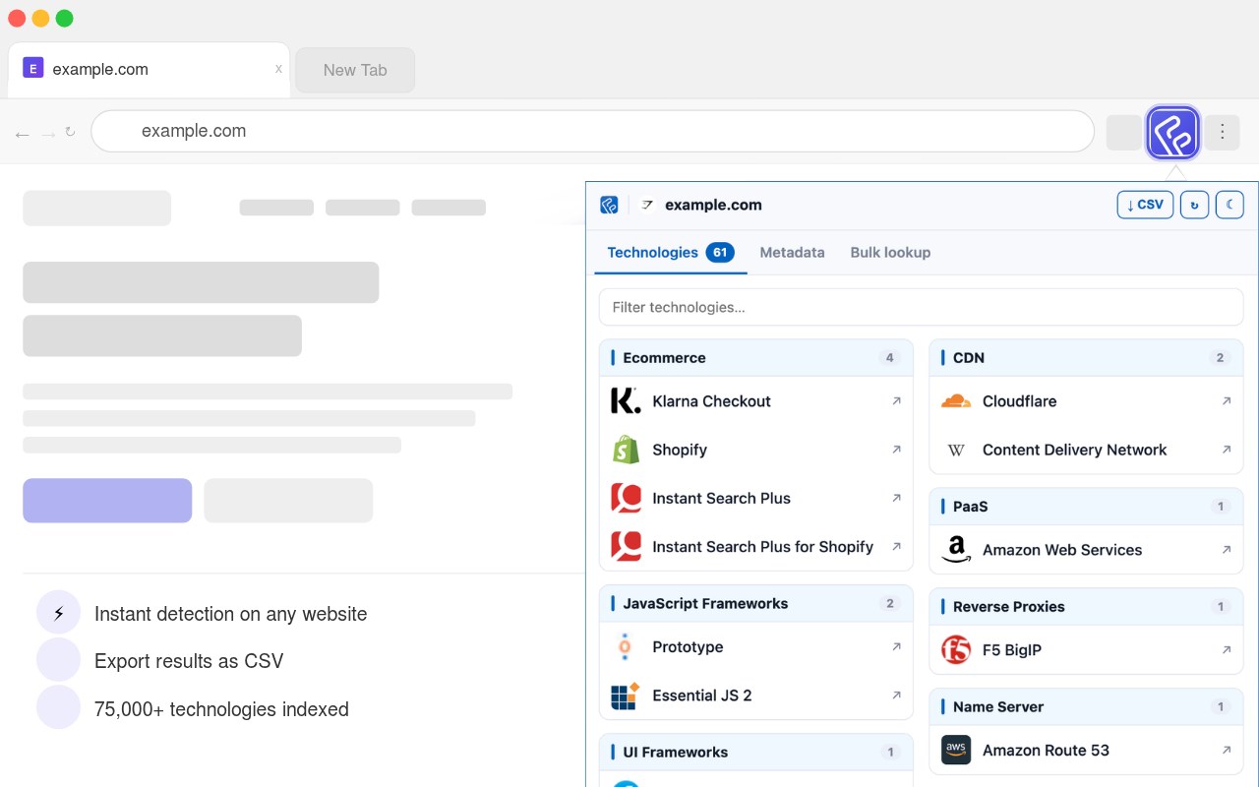Click the purple E favicon on browser tab
Image resolution: width=1259 pixels, height=787 pixels.
coord(33,69)
